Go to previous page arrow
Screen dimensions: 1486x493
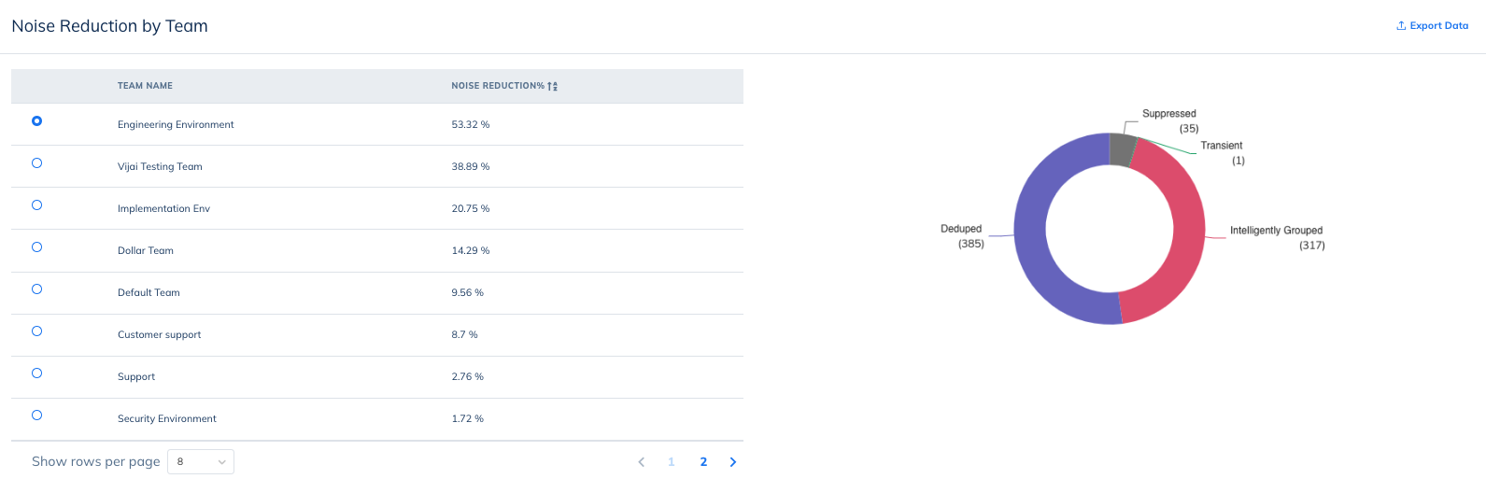[642, 462]
